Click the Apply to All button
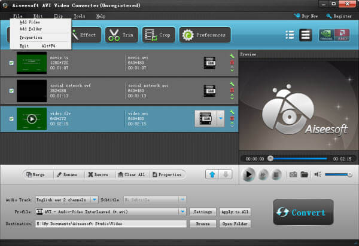The height and width of the screenshot is (246, 359). pos(235,212)
